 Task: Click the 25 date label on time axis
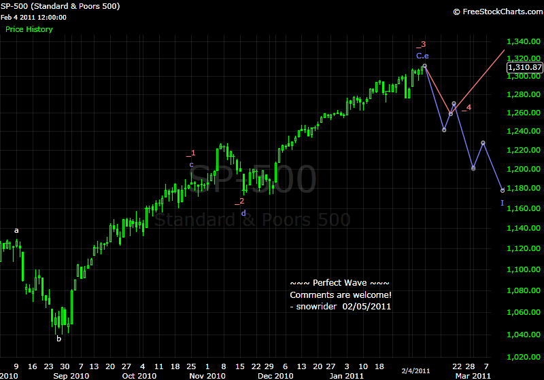point(191,366)
